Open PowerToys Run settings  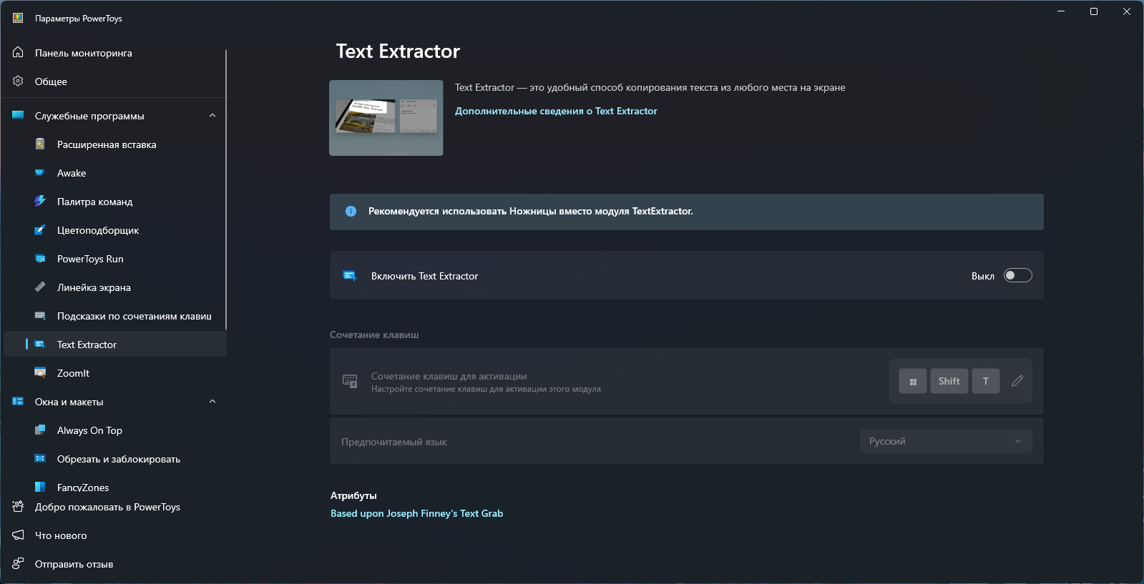(90, 259)
